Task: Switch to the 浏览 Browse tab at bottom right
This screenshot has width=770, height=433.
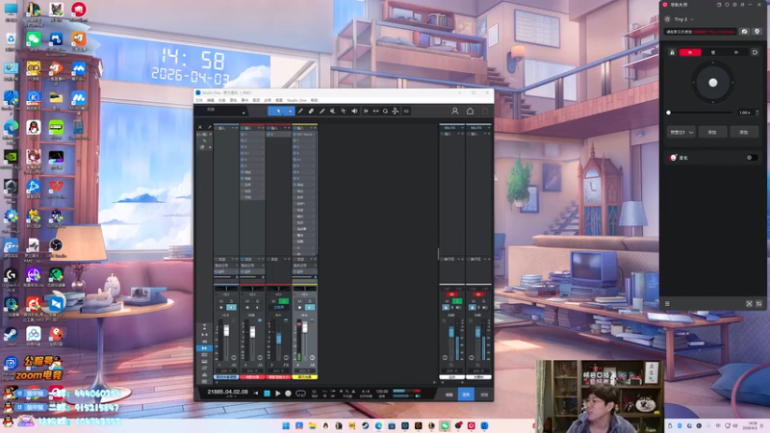Action: point(484,395)
